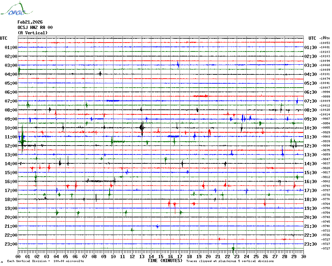Click the green spike on the bottom trace

click(233, 248)
